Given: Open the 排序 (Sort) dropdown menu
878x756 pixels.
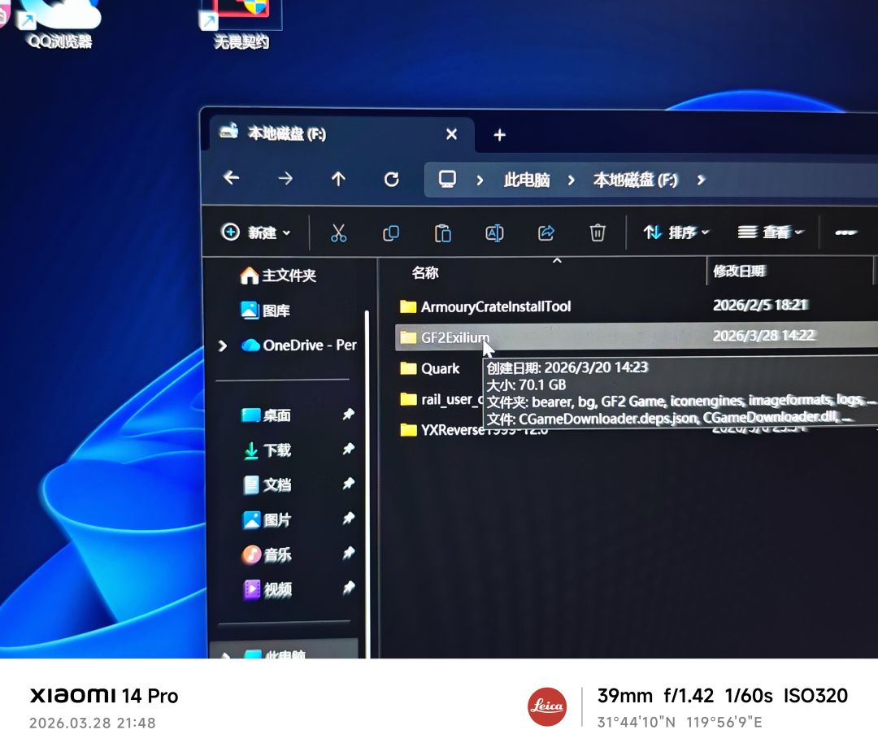Looking at the screenshot, I should (676, 232).
